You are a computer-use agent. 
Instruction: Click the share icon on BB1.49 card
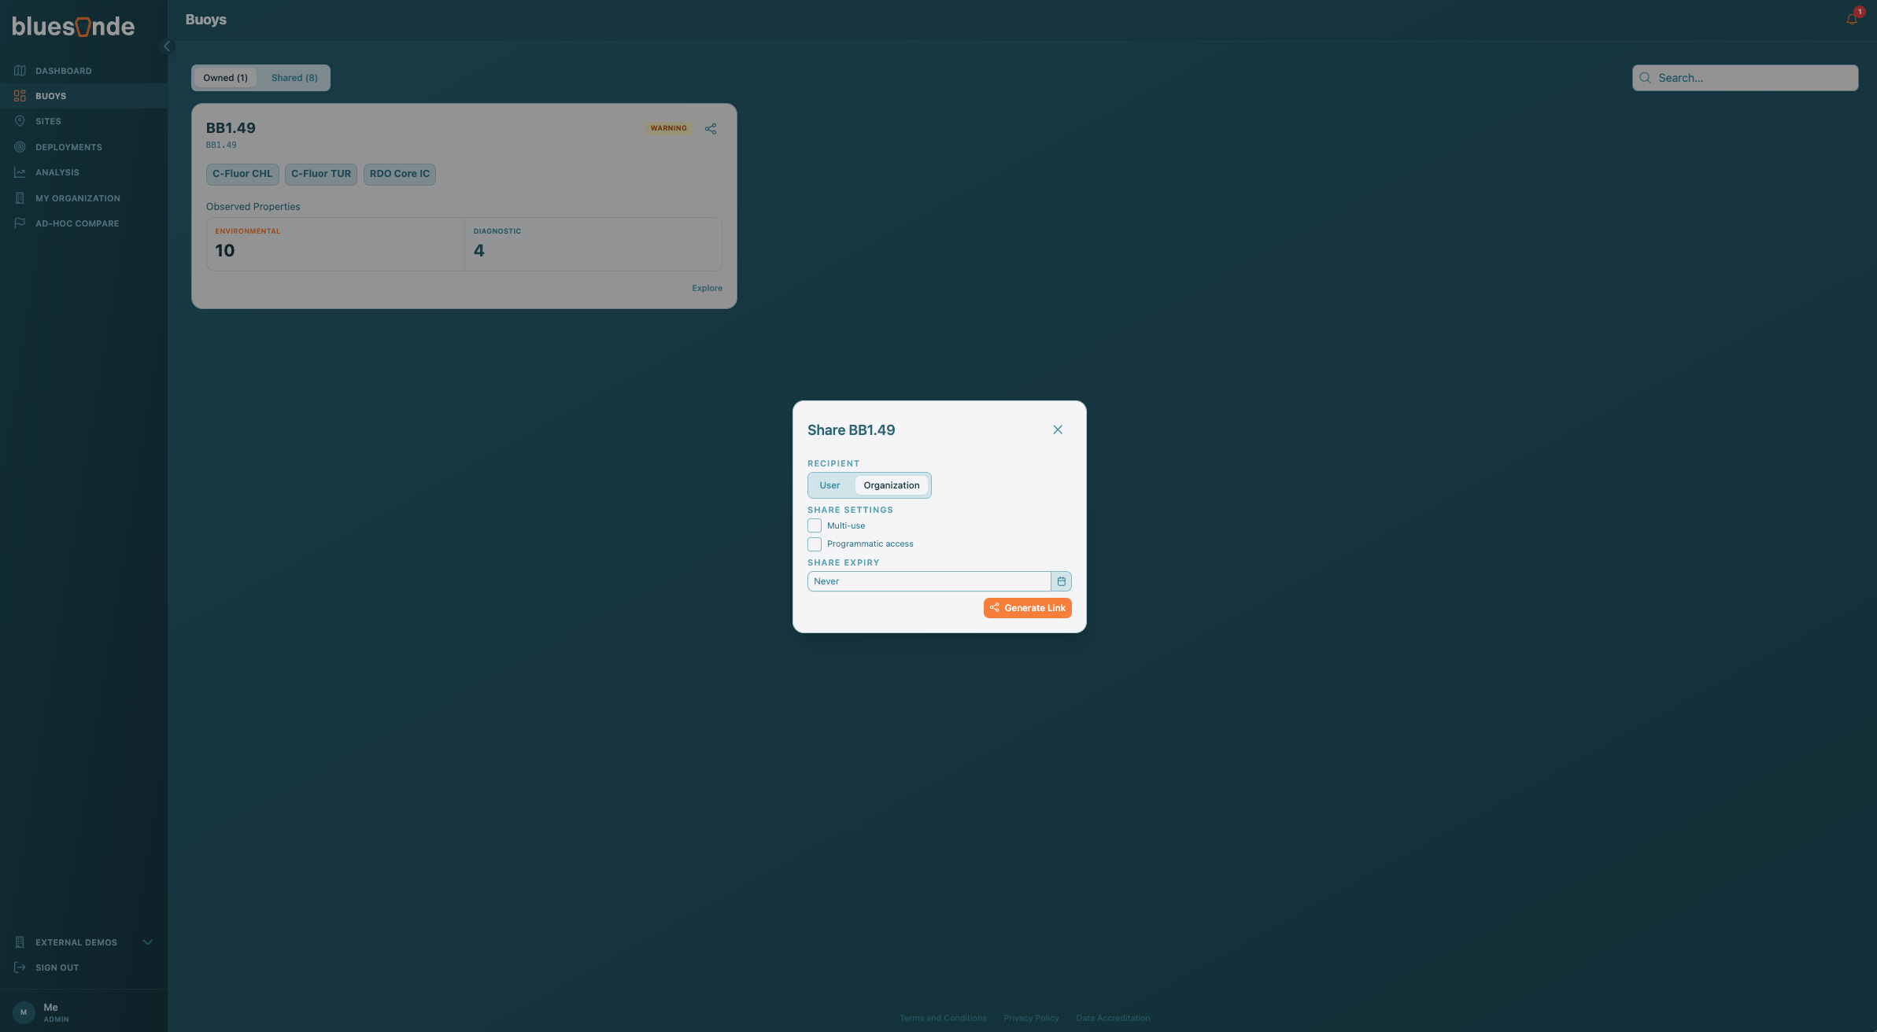click(x=711, y=129)
